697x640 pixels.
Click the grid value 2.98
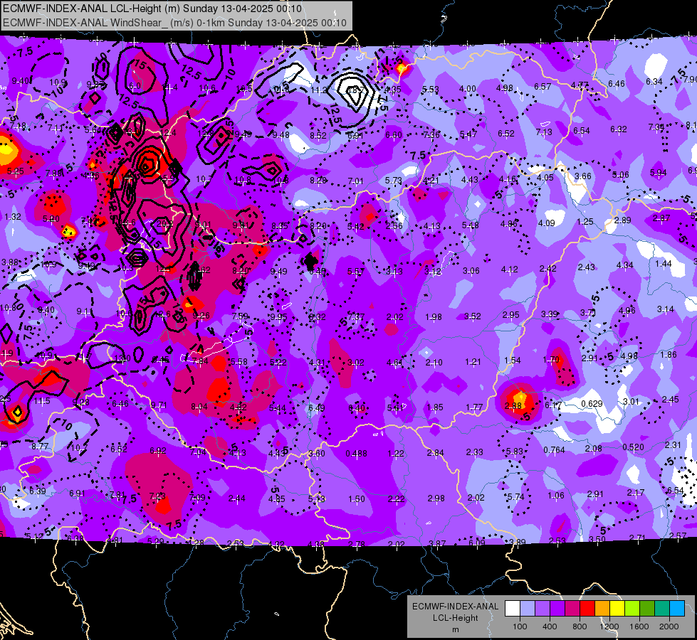pos(436,498)
